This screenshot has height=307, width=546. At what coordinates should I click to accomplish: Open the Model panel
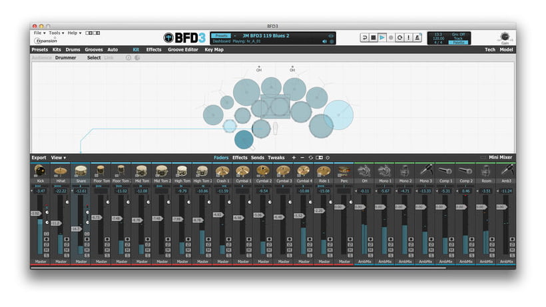506,50
